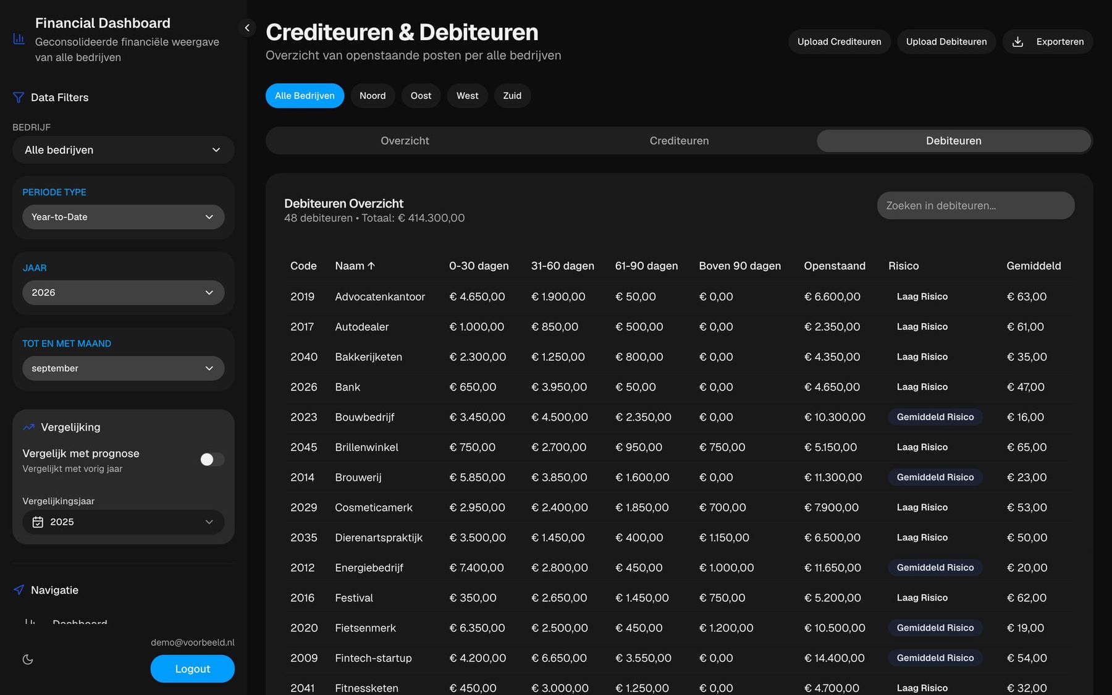Sort by Code column header

pyautogui.click(x=303, y=266)
